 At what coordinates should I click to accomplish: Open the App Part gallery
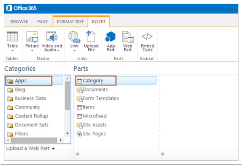111,37
